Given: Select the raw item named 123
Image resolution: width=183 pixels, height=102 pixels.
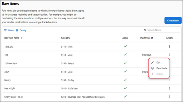Looking at the screenshot, I should pos(6,55).
